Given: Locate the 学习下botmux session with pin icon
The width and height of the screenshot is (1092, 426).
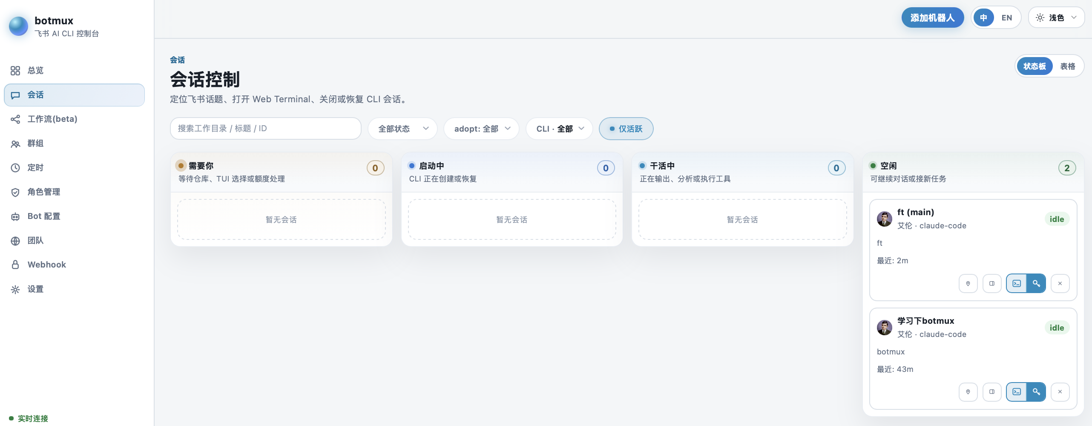Looking at the screenshot, I should point(968,392).
